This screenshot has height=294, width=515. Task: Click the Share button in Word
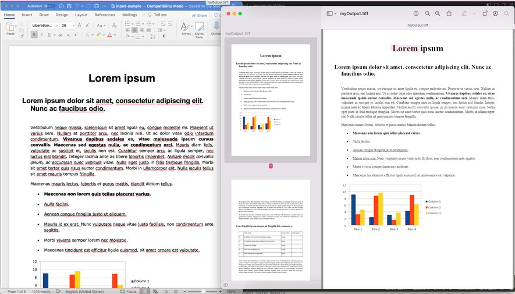[x=200, y=15]
